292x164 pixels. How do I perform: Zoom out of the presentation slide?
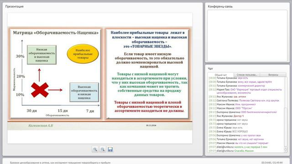point(103,149)
